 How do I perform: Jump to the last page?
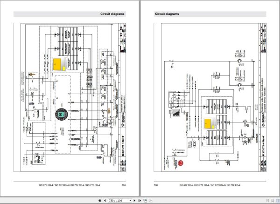point(140,201)
